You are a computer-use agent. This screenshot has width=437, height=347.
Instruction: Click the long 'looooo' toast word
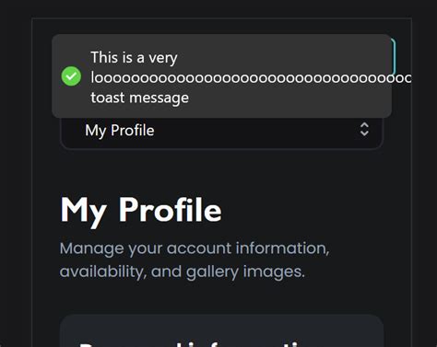251,78
